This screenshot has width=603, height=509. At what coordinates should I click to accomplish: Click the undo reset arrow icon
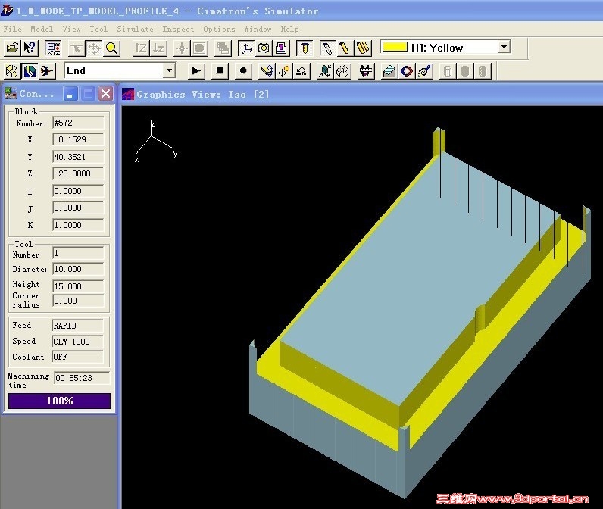point(301,71)
